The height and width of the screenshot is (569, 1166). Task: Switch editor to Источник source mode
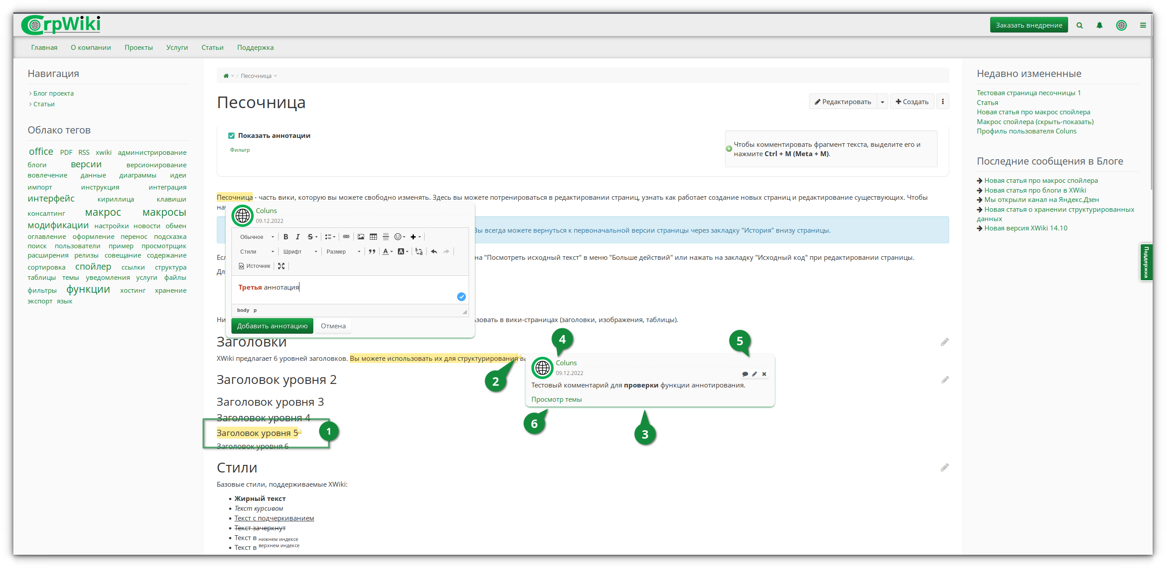[255, 266]
